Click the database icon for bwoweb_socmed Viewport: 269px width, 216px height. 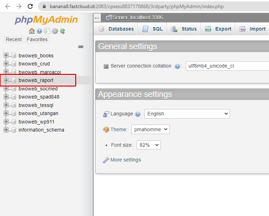click(14, 89)
